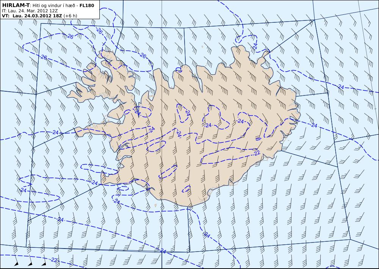Click the HIRLAM-T title in the legend
Viewport: 379px width, 269px height.
[16, 5]
